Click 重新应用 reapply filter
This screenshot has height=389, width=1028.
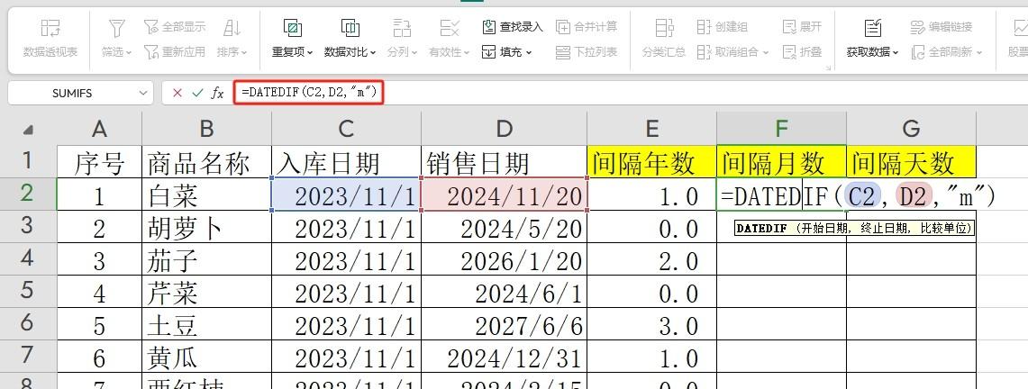coord(175,51)
